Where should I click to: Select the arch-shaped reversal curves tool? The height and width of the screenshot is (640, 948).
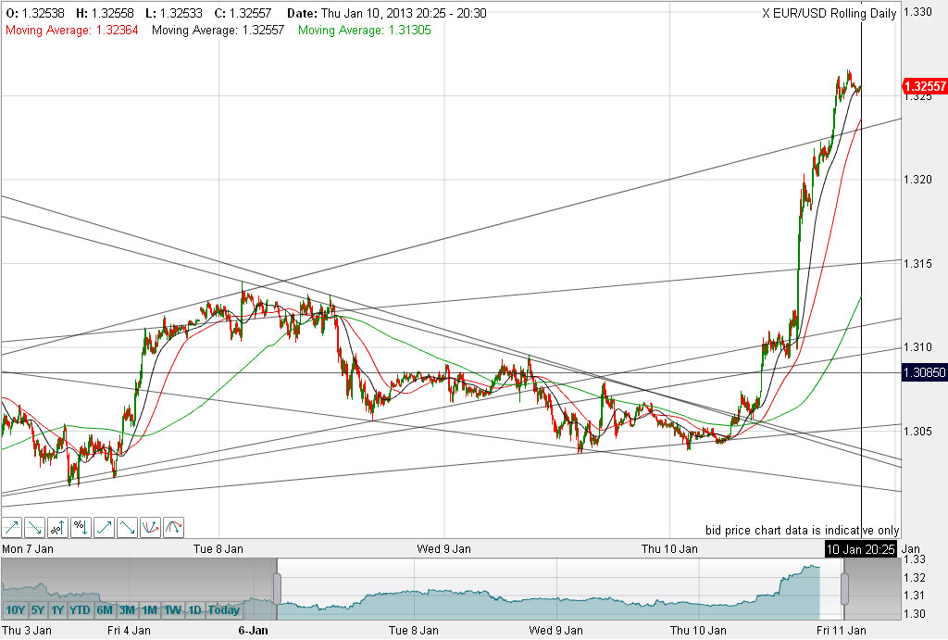click(173, 528)
